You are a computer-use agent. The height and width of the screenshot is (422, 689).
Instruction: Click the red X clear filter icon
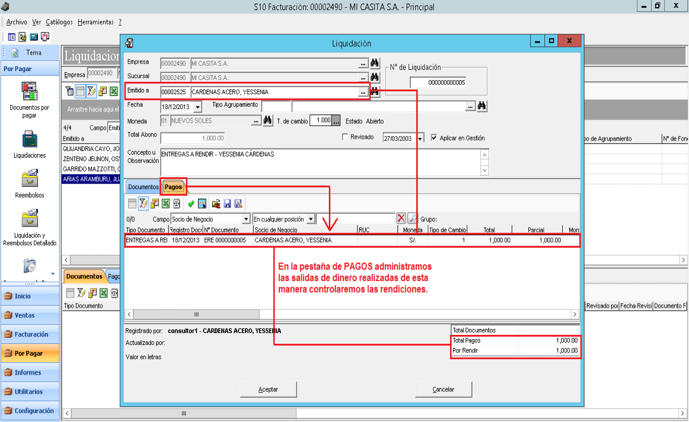pos(401,218)
